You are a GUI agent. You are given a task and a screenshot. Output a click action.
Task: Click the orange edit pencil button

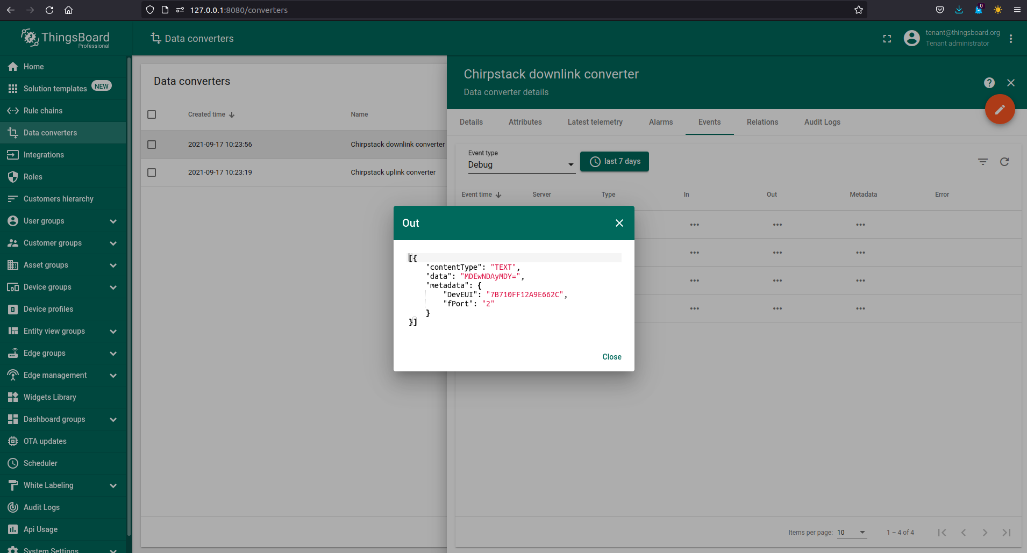[x=1000, y=110]
